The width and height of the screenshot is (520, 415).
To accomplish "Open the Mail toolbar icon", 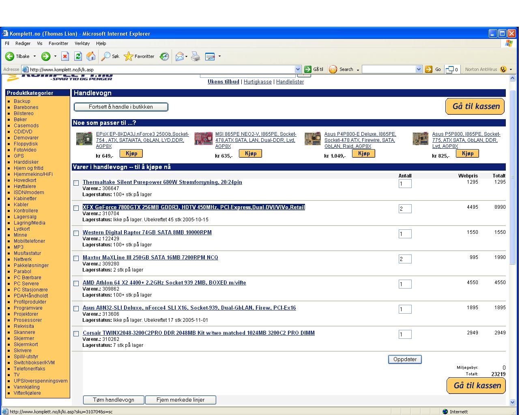I will [x=179, y=56].
